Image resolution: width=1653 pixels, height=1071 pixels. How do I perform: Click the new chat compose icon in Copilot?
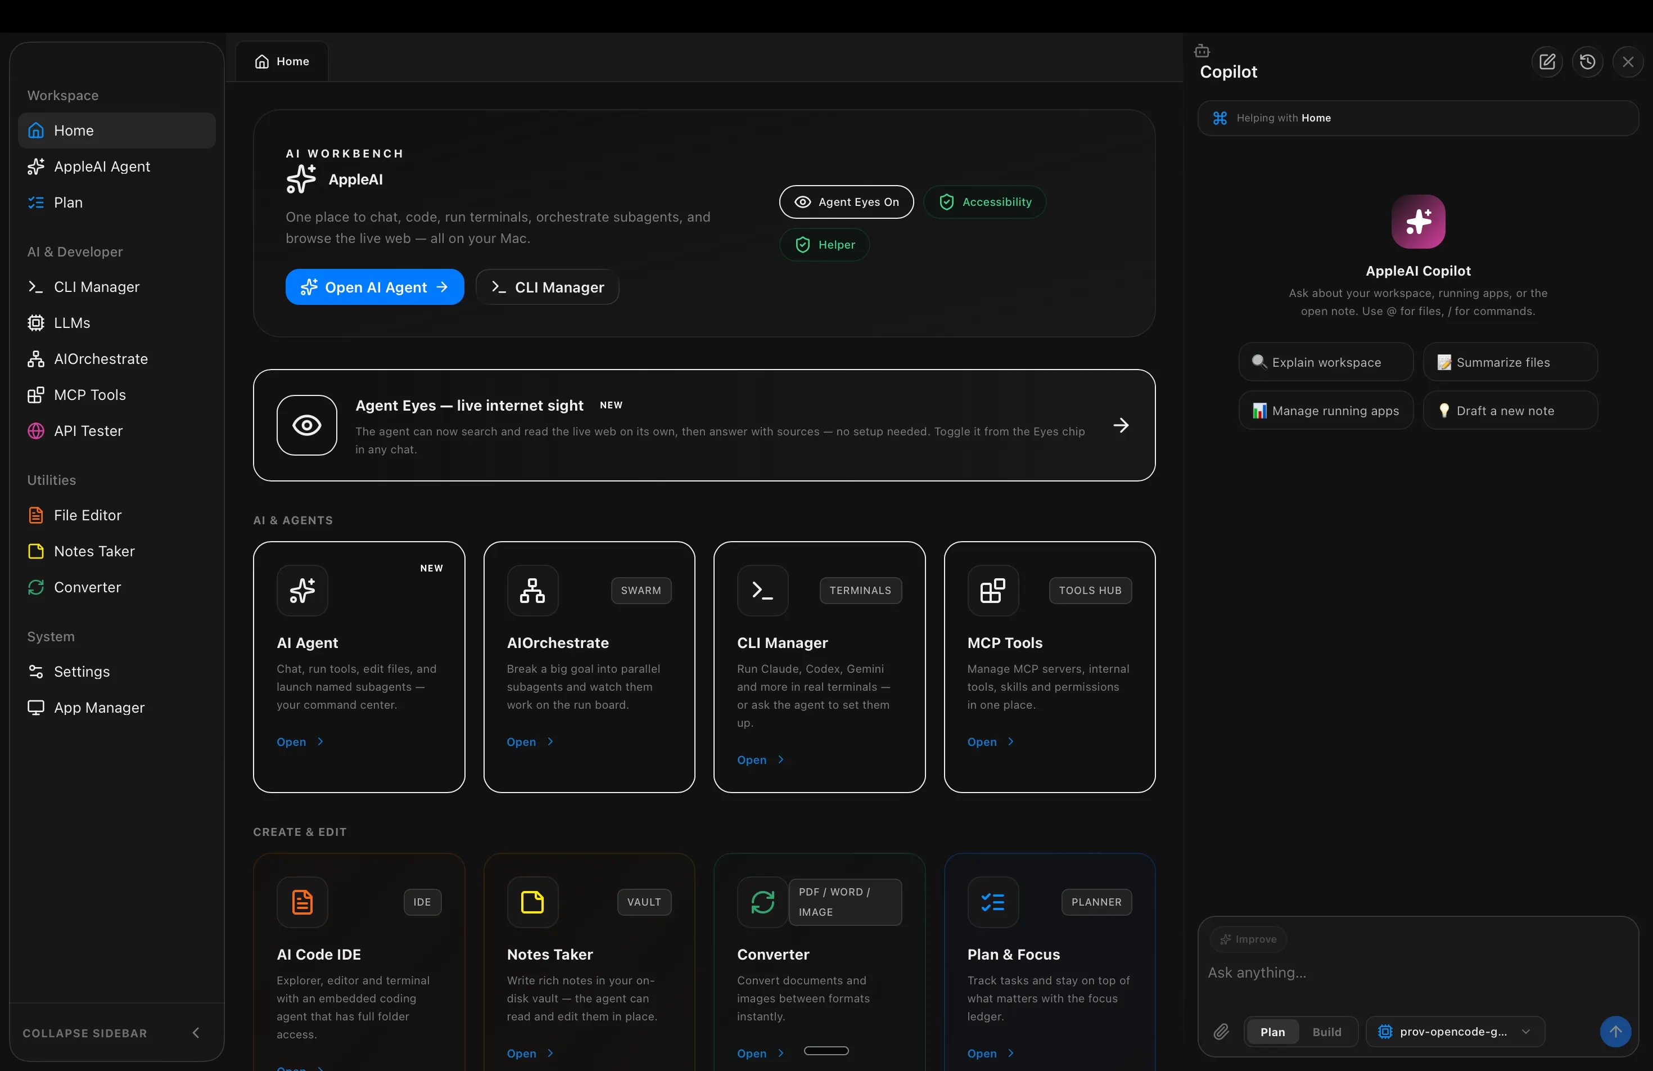coord(1547,62)
